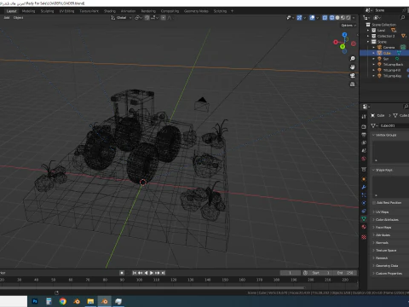Select solid viewport shading
This screenshot has width=409, height=307.
337,18
